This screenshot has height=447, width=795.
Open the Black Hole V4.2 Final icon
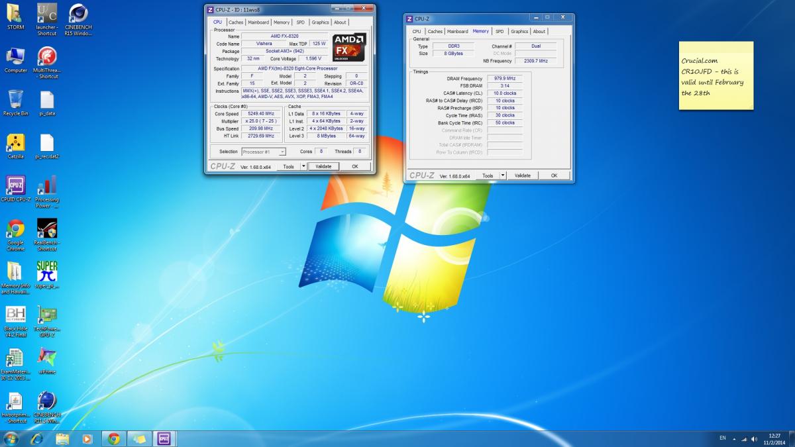click(15, 321)
